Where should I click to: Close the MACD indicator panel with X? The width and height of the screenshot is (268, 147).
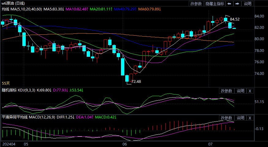click(x=250, y=118)
